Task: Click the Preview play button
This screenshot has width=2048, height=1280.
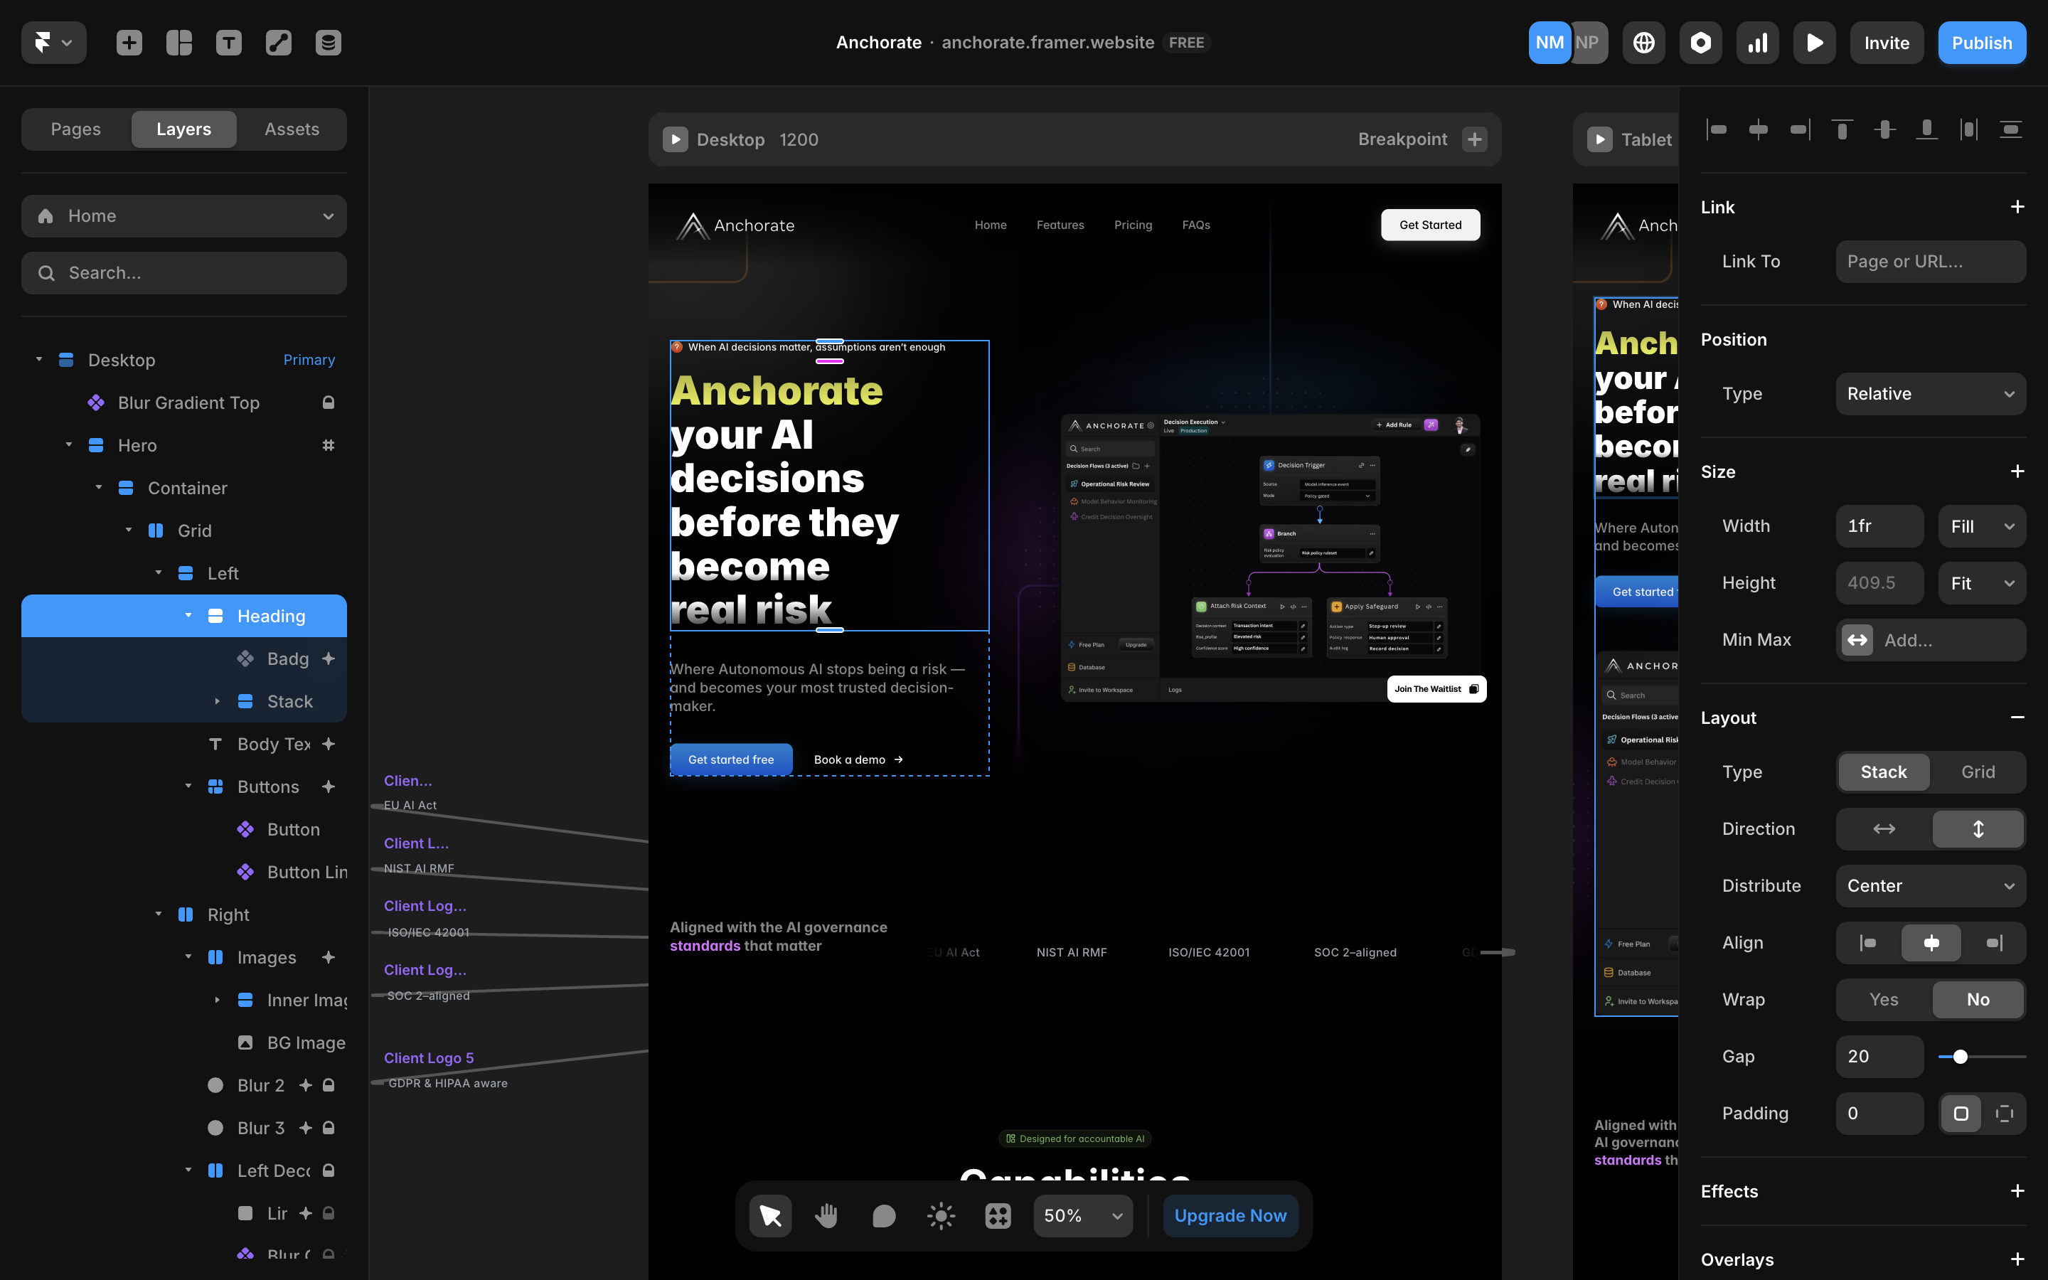Action: pos(1815,43)
